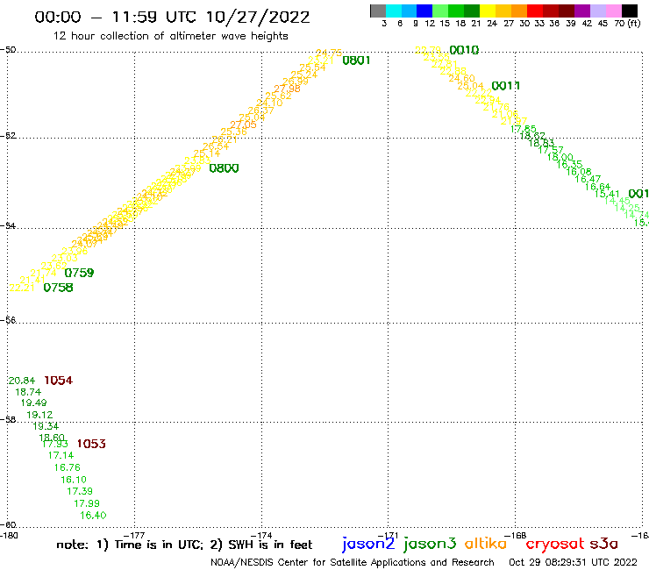Image resolution: width=649 pixels, height=570 pixels.
Task: Click the Oct 29 08:29:31 UTC timestamp
Action: coord(573,562)
